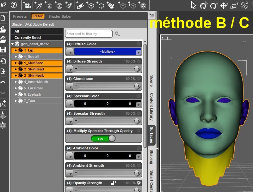
Task: Activate the What's This help cursor
Action: (x=3, y=5)
